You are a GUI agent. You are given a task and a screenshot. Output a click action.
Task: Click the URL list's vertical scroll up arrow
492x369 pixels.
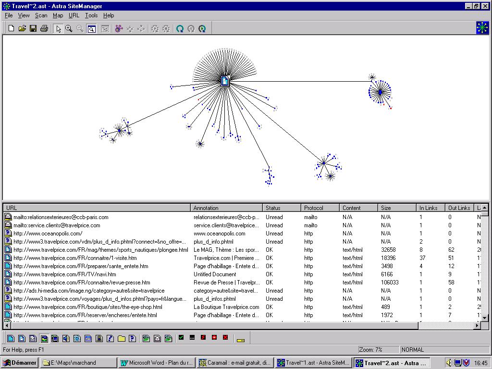point(484,208)
